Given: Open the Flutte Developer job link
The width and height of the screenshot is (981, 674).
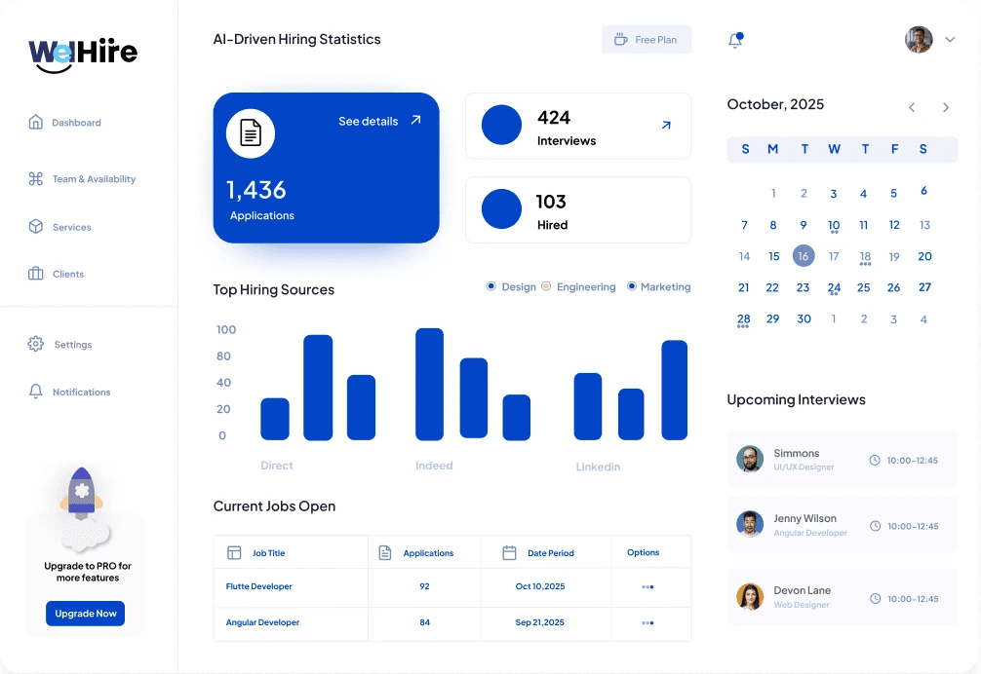Looking at the screenshot, I should point(259,586).
